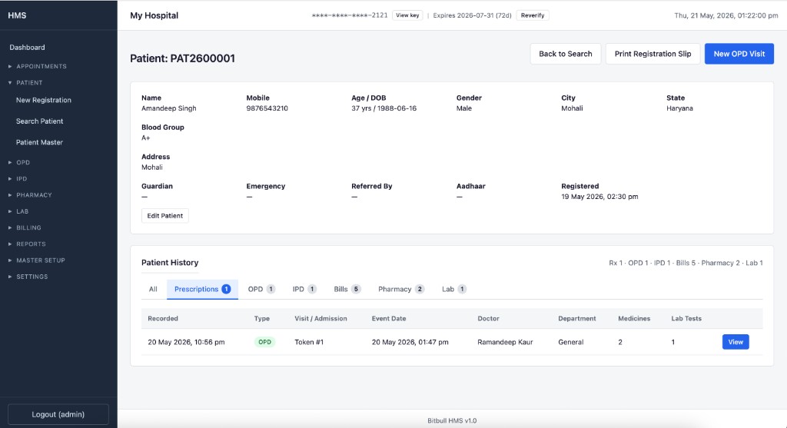787x428 pixels.
Task: Open New Registration in sidebar
Action: (44, 100)
